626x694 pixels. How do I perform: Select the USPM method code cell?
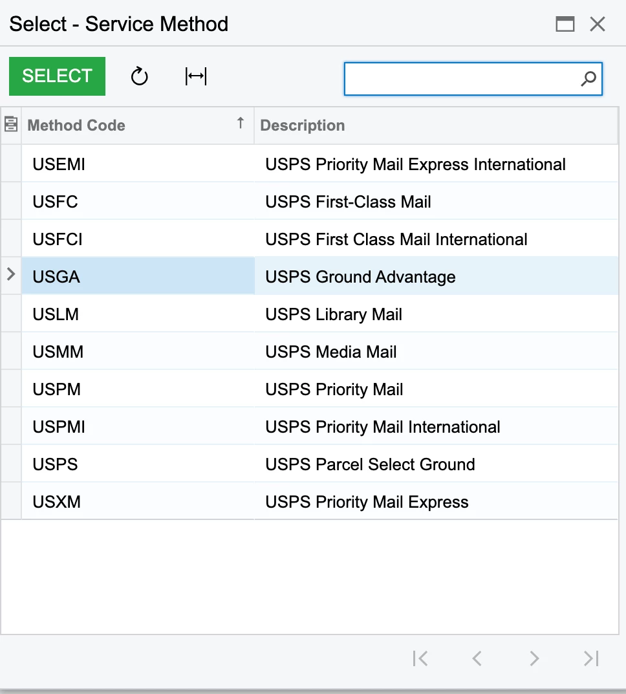[x=138, y=389]
